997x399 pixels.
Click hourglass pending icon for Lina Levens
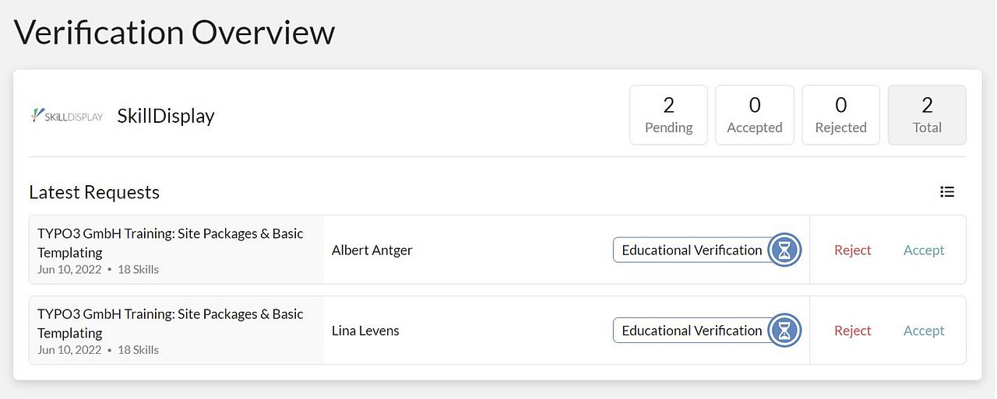784,331
